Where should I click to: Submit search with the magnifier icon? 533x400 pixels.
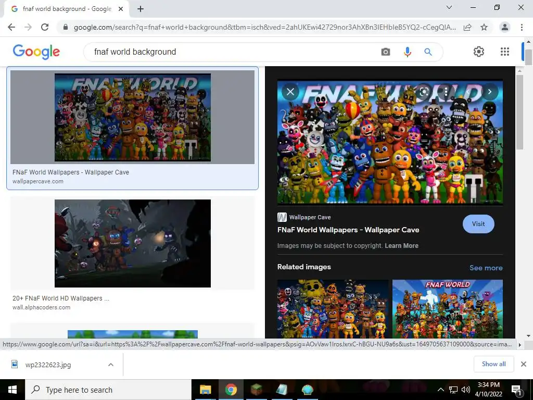pos(428,52)
